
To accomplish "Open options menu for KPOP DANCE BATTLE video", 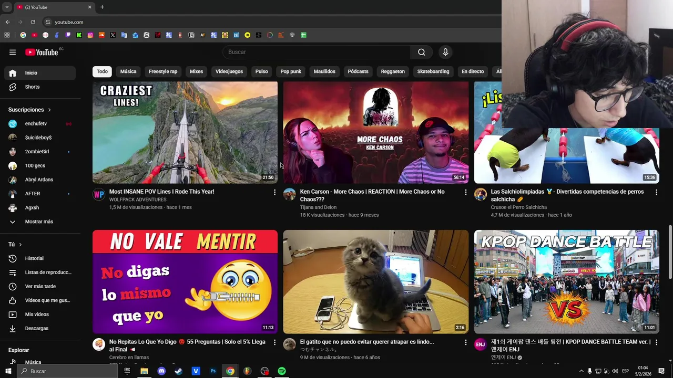I will coord(656,342).
